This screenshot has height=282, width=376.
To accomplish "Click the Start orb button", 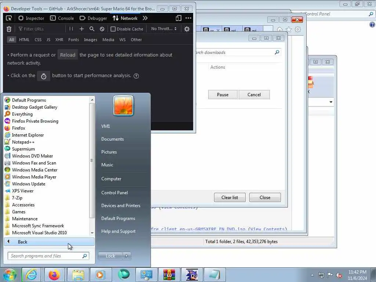I will tap(10, 275).
